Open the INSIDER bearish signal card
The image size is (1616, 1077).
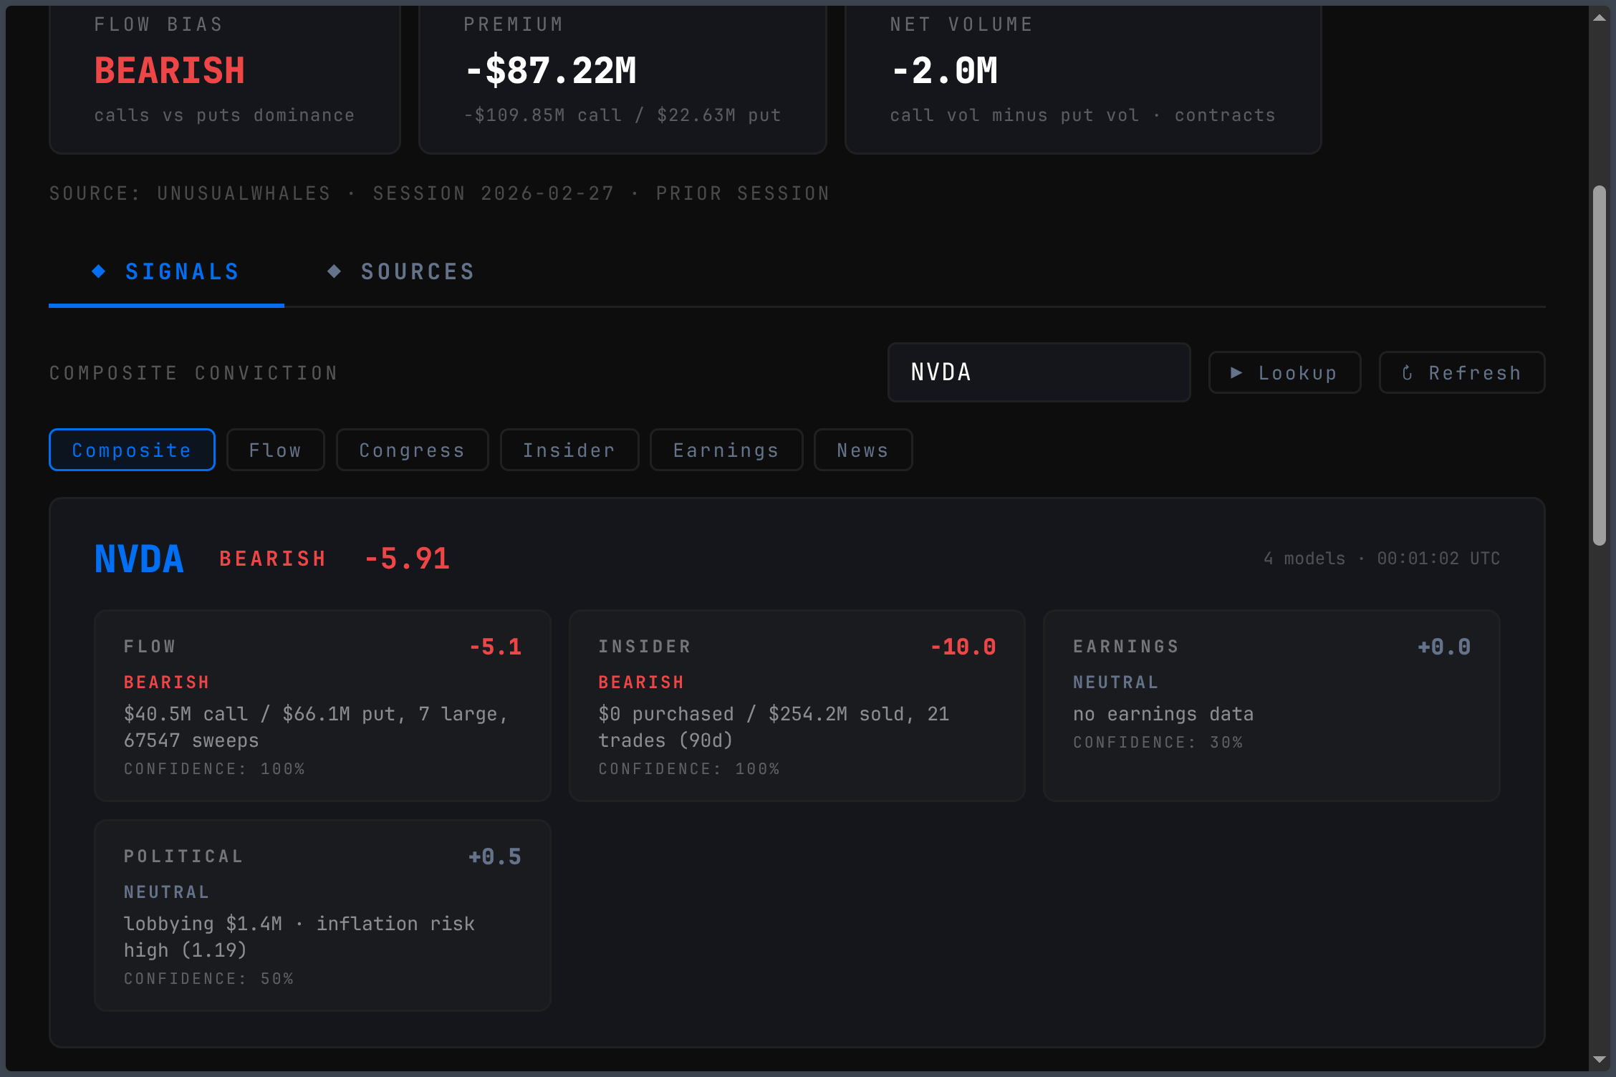click(x=797, y=705)
